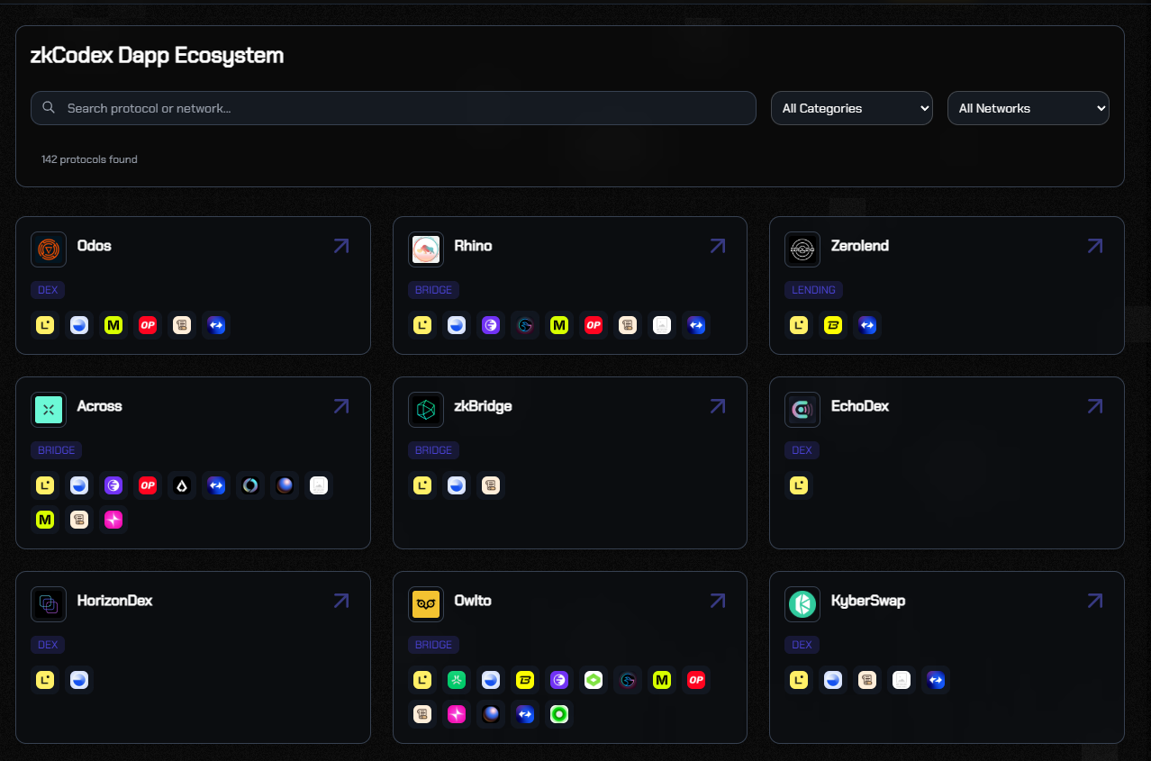Click the black droplet network icon in Across
Screen dimensions: 1151x761
(182, 485)
